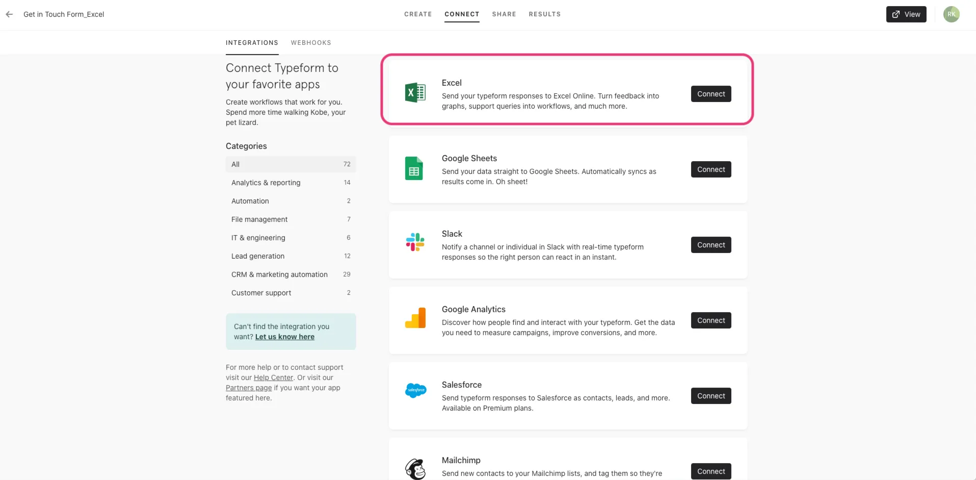The width and height of the screenshot is (976, 480).
Task: Switch to Integrations sub-tab
Action: pyautogui.click(x=252, y=43)
